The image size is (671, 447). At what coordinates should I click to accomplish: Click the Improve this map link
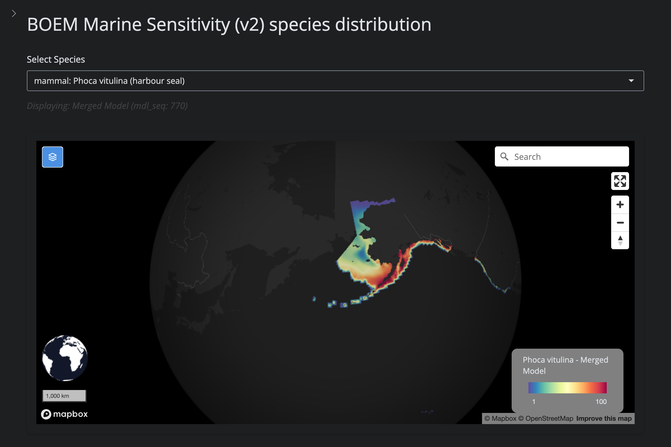(604, 419)
